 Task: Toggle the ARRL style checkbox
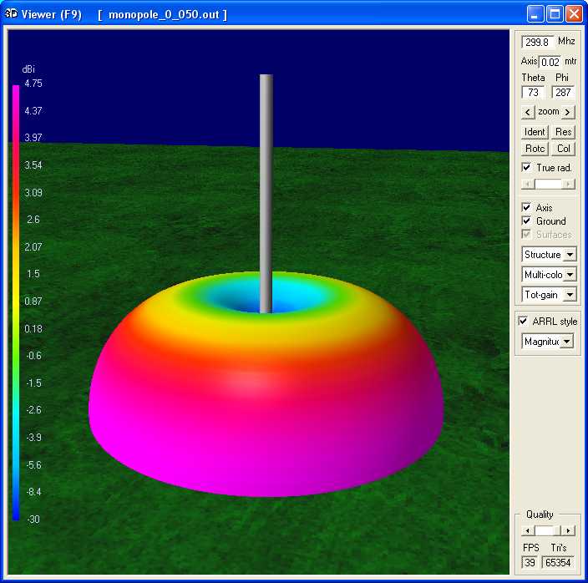(523, 321)
